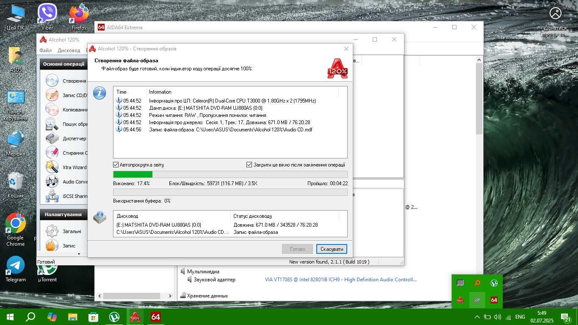Click the ENG language indicator

(x=520, y=317)
